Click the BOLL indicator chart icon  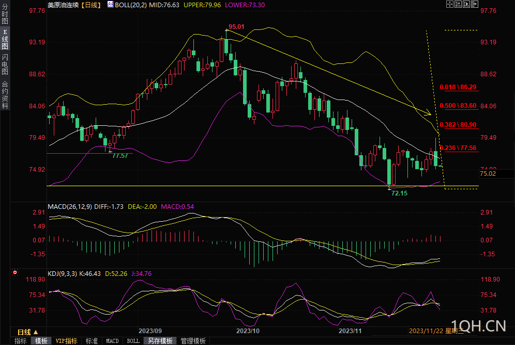tap(110, 5)
